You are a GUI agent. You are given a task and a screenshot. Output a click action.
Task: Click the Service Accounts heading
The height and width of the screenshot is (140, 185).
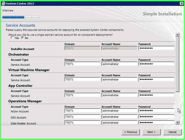point(21,25)
